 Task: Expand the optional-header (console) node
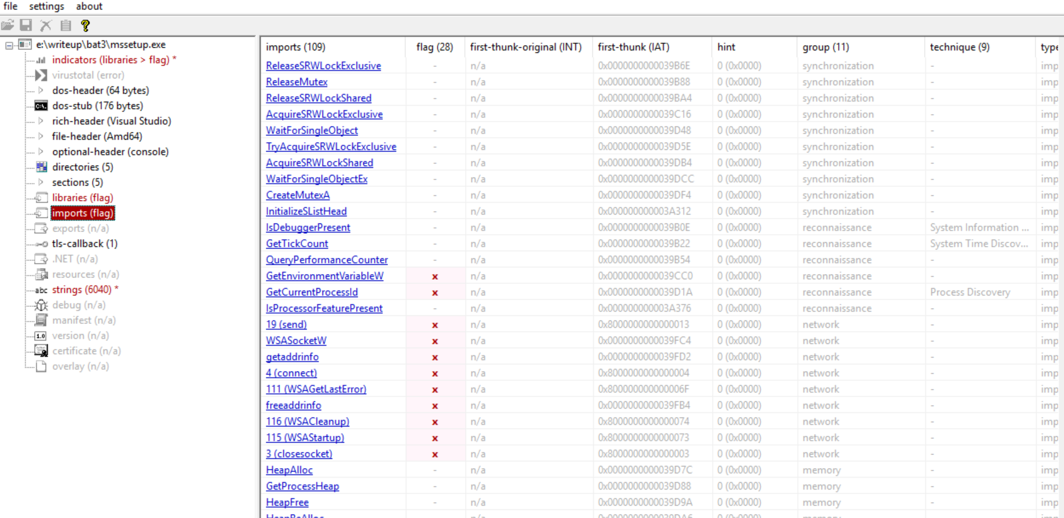41,151
